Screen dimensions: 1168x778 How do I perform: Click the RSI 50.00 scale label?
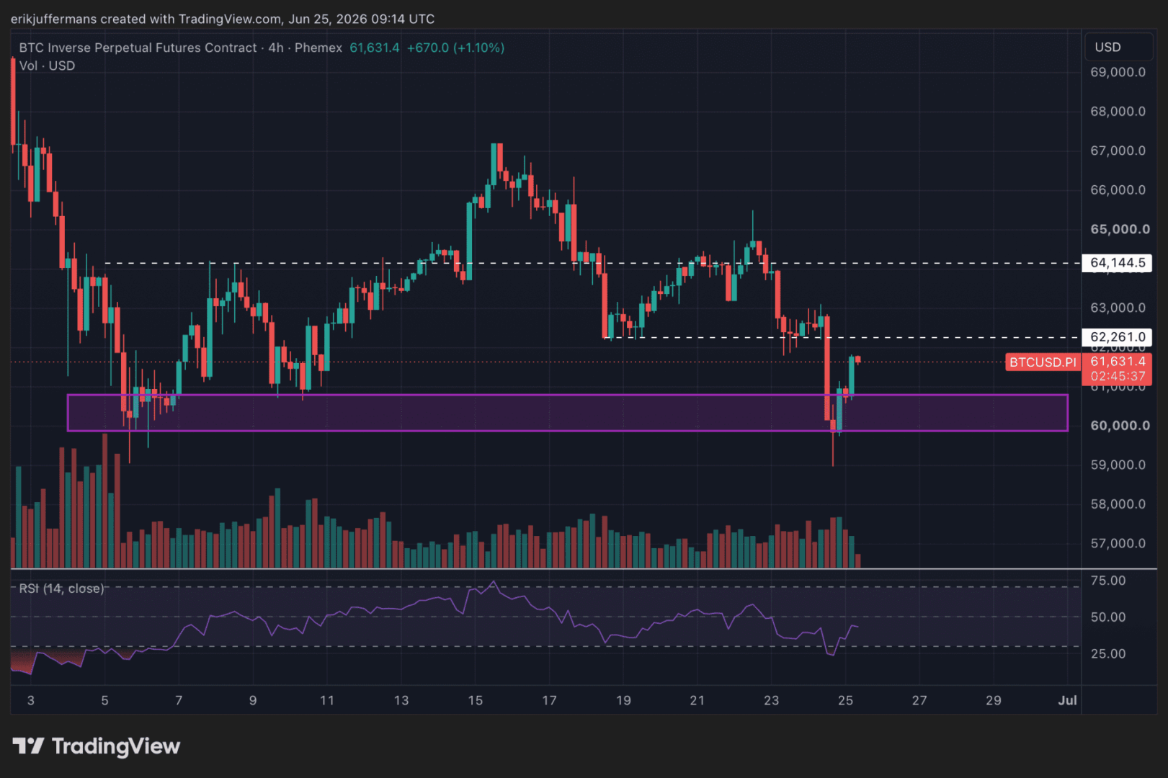1108,617
